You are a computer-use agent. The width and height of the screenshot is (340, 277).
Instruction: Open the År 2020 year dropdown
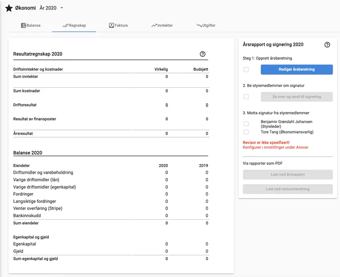click(x=51, y=8)
